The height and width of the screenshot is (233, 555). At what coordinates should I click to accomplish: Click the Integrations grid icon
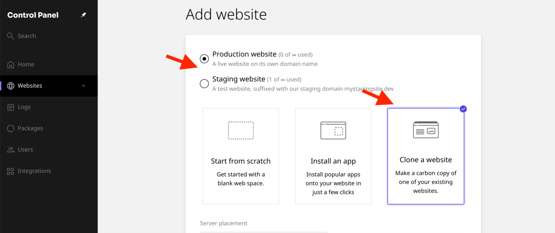point(11,171)
